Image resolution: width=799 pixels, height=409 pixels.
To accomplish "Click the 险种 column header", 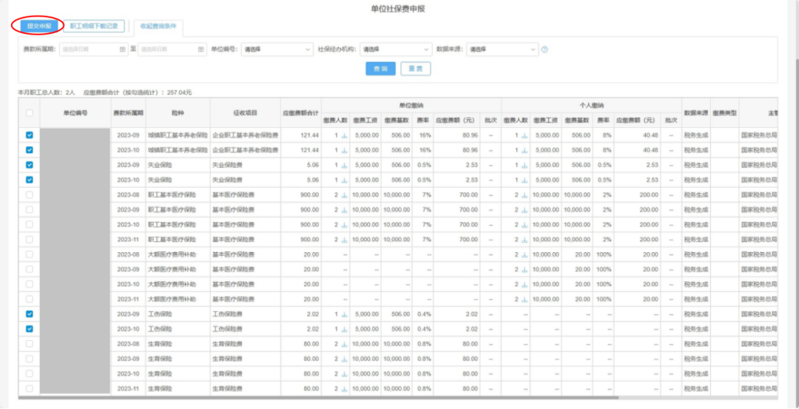I will pyautogui.click(x=178, y=112).
